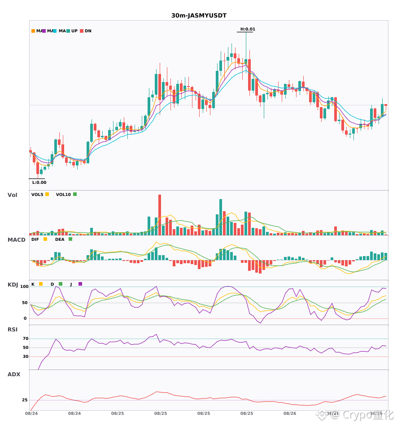Viewport: 397px width, 426px height.
Task: Click the tallest red volume bar
Action: click(x=160, y=215)
